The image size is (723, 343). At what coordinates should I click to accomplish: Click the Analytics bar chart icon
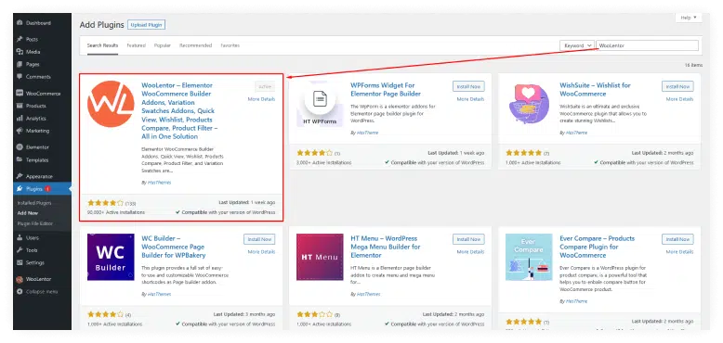coord(20,118)
